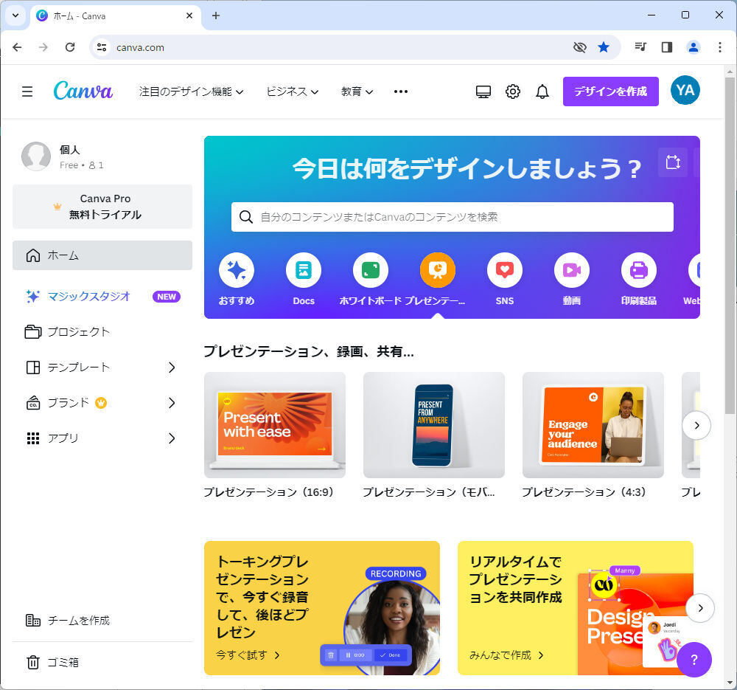Click the 個人 profile avatar in sidebar

point(36,156)
